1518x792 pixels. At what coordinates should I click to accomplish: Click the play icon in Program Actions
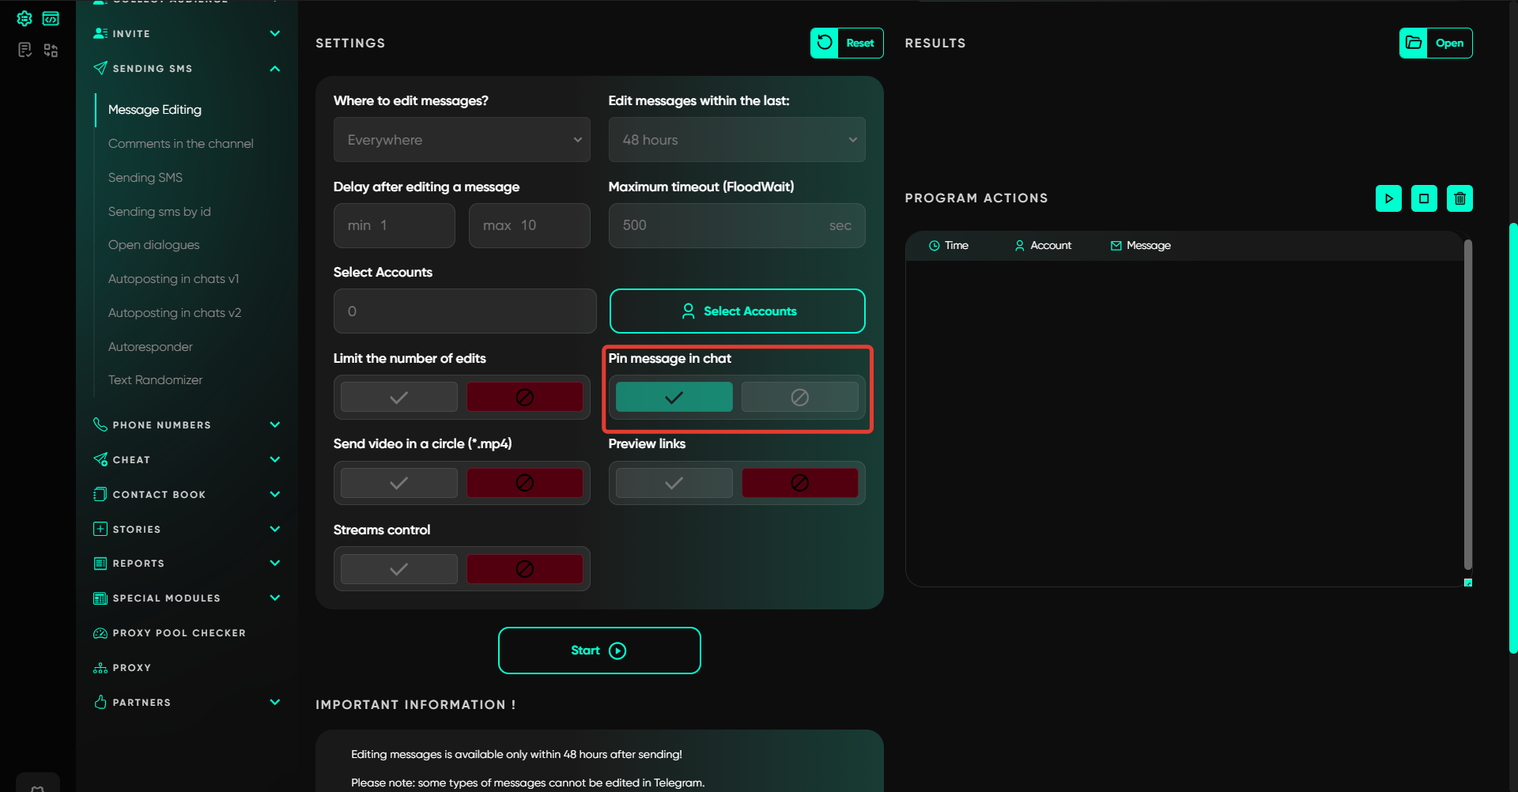[x=1388, y=198]
